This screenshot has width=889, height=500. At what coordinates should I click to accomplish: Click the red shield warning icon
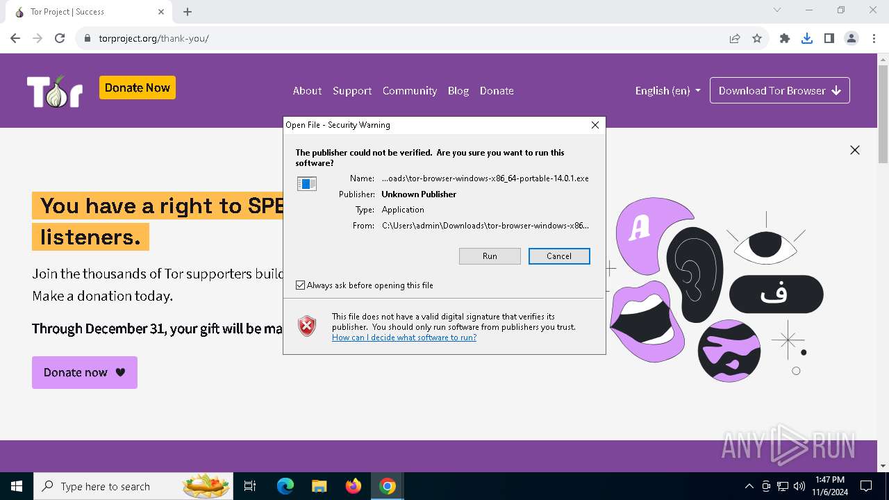(307, 326)
